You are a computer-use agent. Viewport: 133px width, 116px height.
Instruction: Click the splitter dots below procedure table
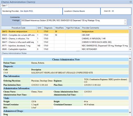[78, 51]
